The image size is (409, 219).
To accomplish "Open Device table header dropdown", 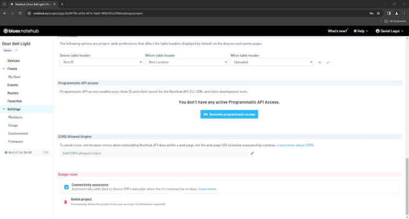I will [101, 62].
